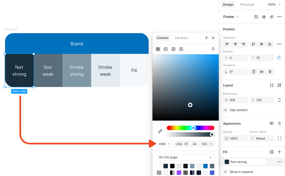Click the X position field
The height and width of the screenshot is (176, 285).
(235, 58)
